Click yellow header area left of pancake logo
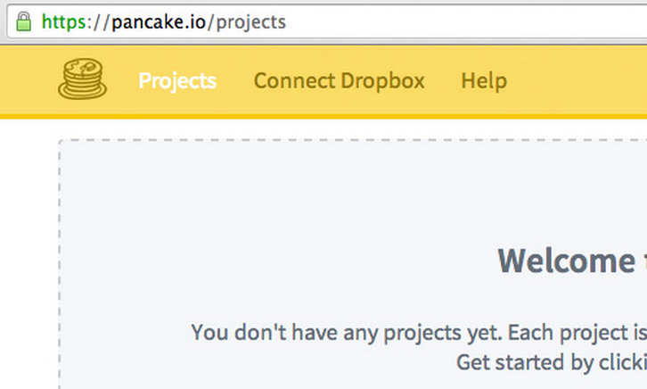This screenshot has height=389, width=647. pos(27,81)
